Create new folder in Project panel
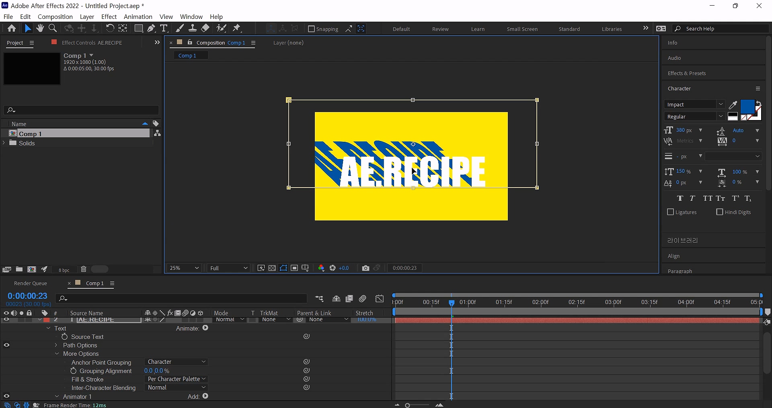 19,269
